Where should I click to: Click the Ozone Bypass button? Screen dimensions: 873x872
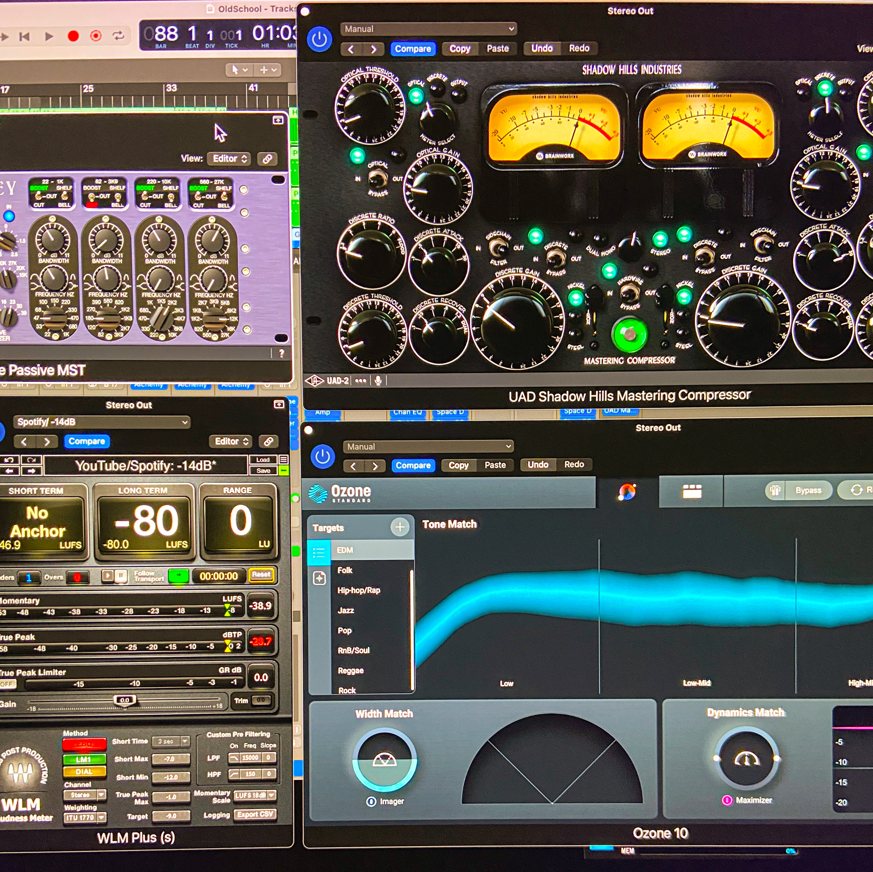(808, 490)
